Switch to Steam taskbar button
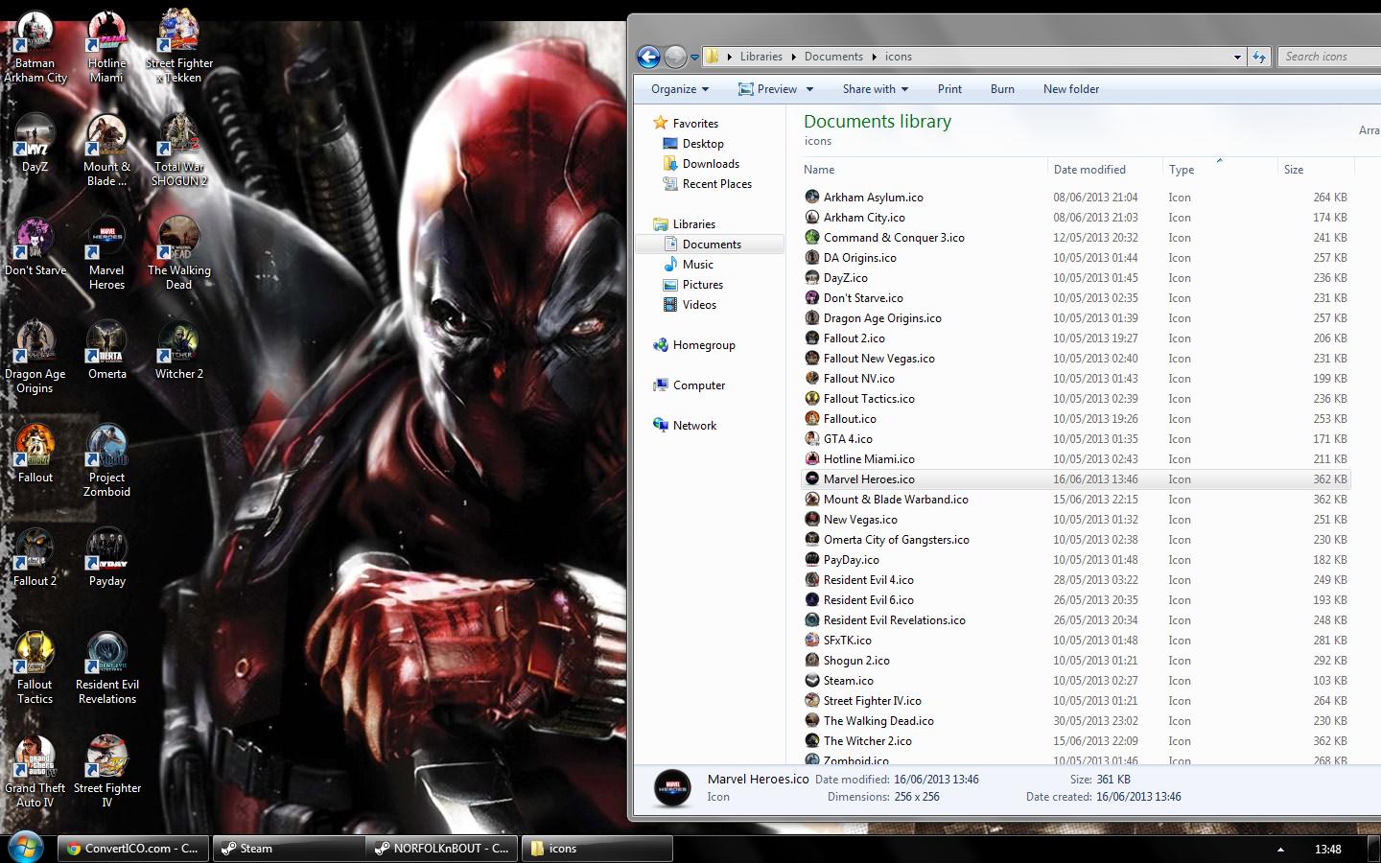 tap(288, 849)
